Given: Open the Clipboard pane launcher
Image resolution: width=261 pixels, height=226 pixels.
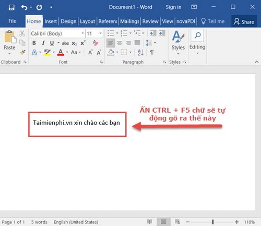Looking at the screenshot, I should [x=25, y=62].
